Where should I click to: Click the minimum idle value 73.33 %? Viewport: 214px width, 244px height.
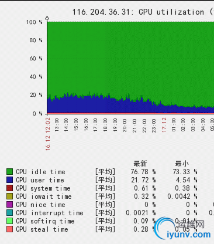185,172
